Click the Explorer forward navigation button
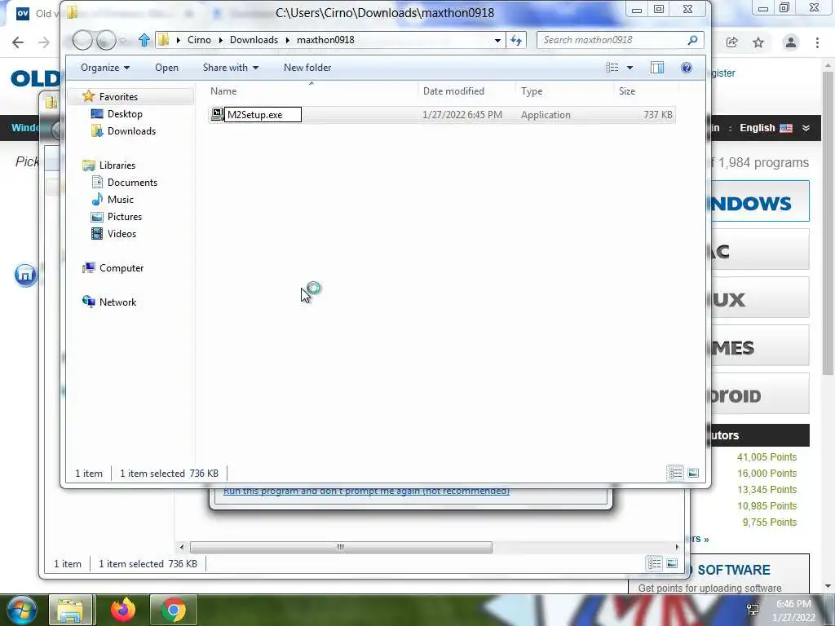Viewport: 835px width, 626px height. [107, 40]
